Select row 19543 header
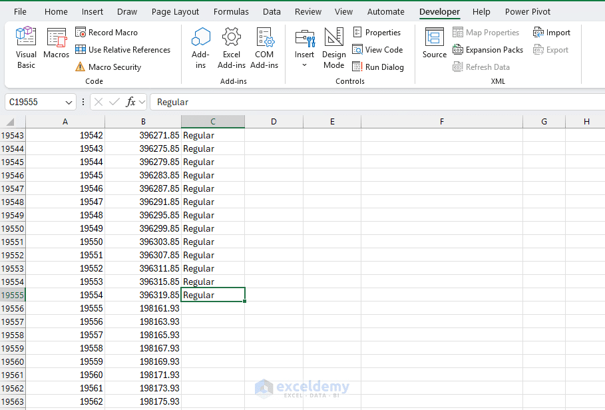This screenshot has height=410, width=605. point(13,135)
